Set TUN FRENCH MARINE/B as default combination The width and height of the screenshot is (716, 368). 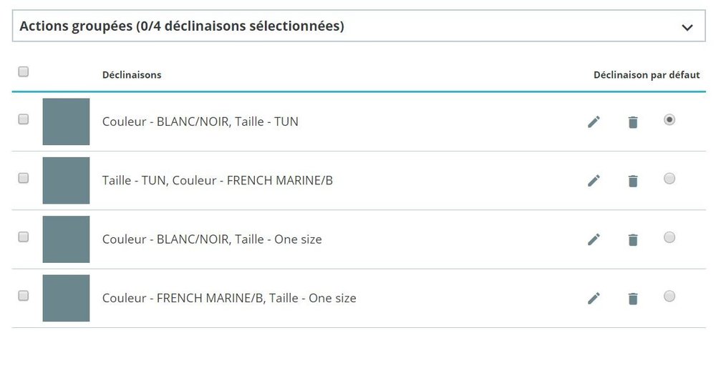[669, 179]
